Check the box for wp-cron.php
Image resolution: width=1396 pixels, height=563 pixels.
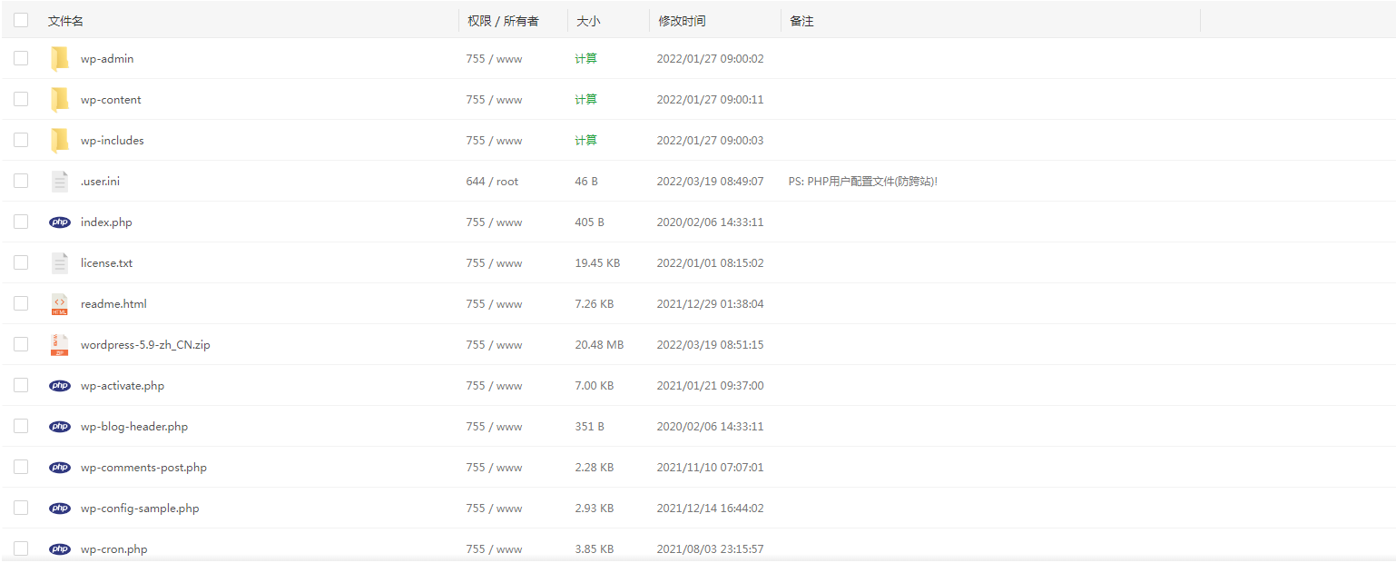point(21,548)
